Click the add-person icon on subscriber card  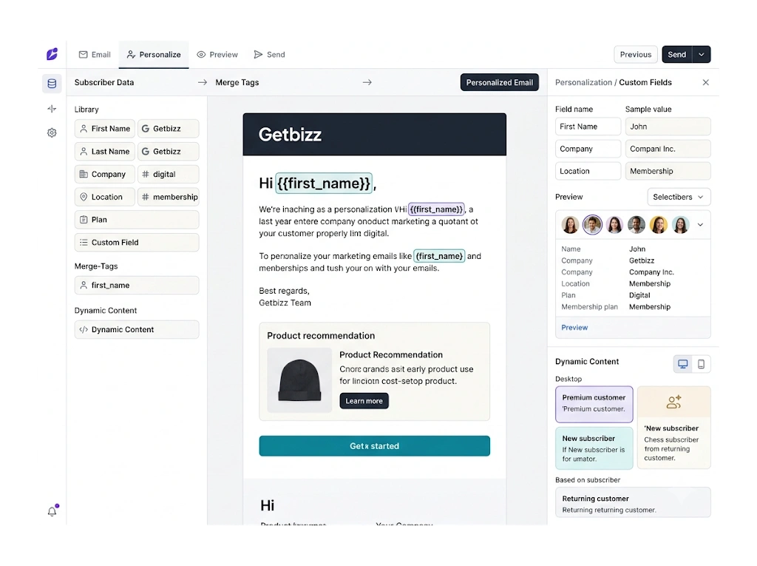click(x=674, y=402)
